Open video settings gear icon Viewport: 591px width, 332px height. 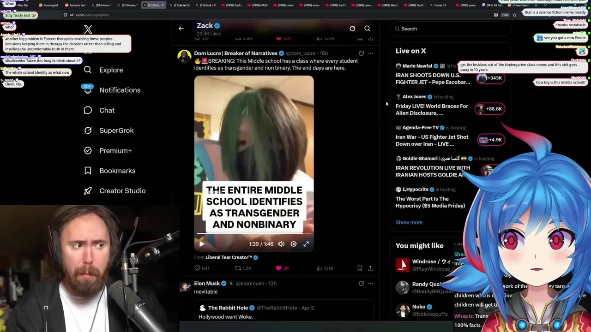coord(294,244)
